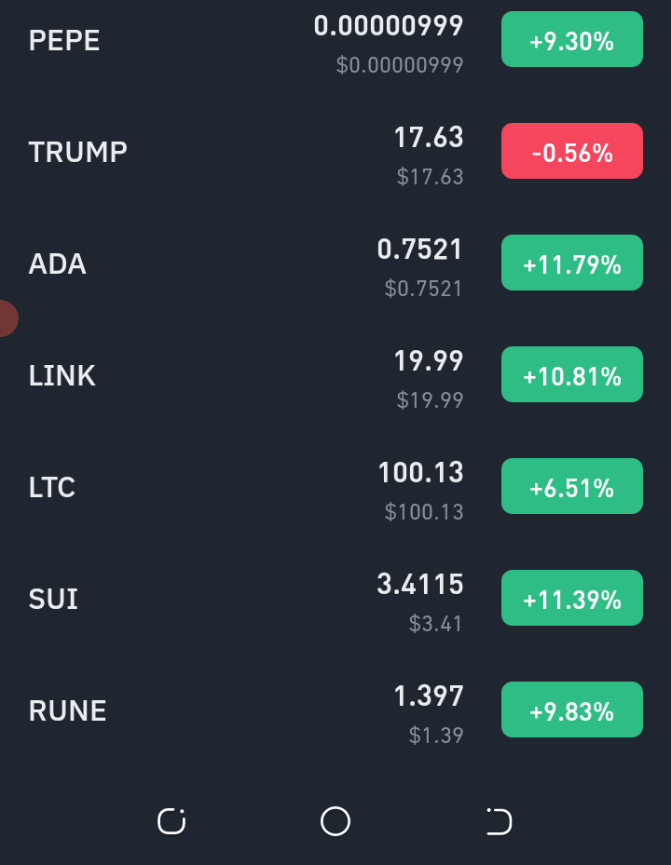Select TRUMP price 17.63

pos(429,138)
